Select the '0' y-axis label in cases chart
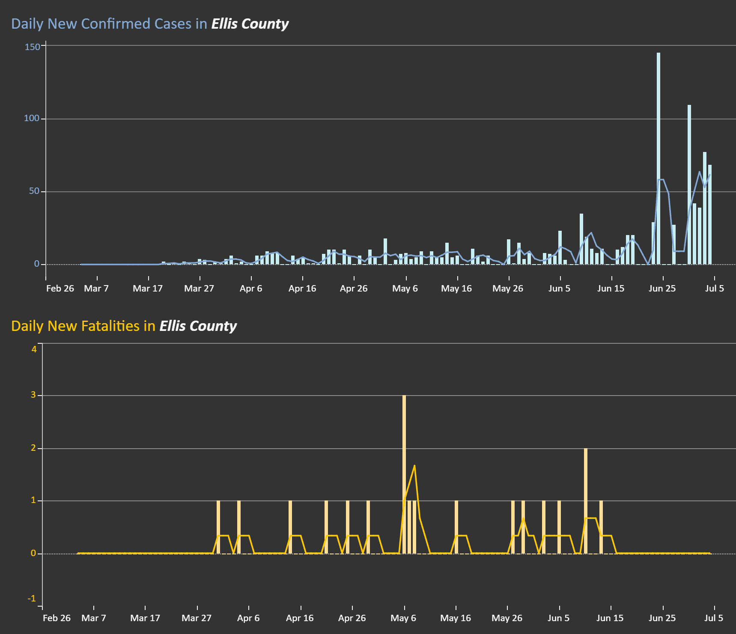The width and height of the screenshot is (736, 634). click(x=37, y=264)
